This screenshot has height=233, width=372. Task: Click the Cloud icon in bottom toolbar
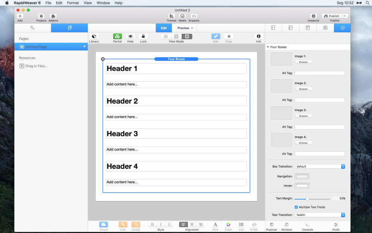point(103,225)
